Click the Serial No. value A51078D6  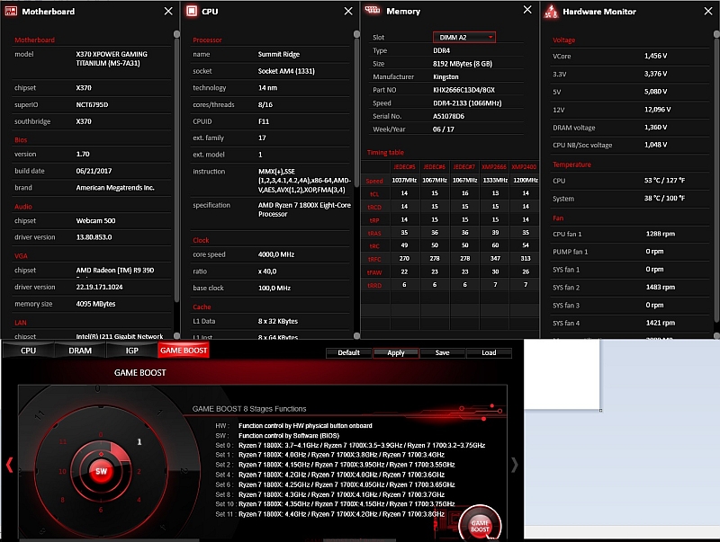click(x=448, y=116)
